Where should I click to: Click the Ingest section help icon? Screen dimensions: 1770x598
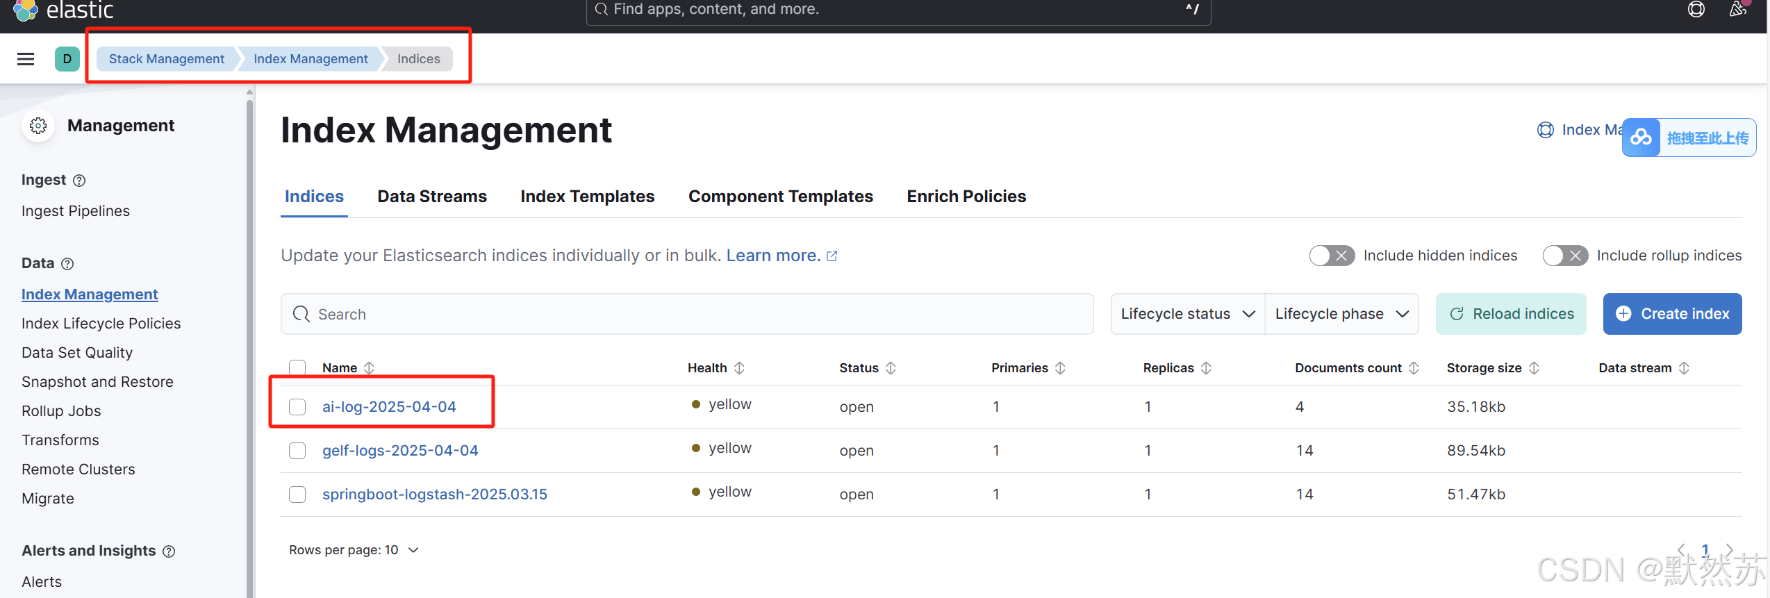[80, 181]
